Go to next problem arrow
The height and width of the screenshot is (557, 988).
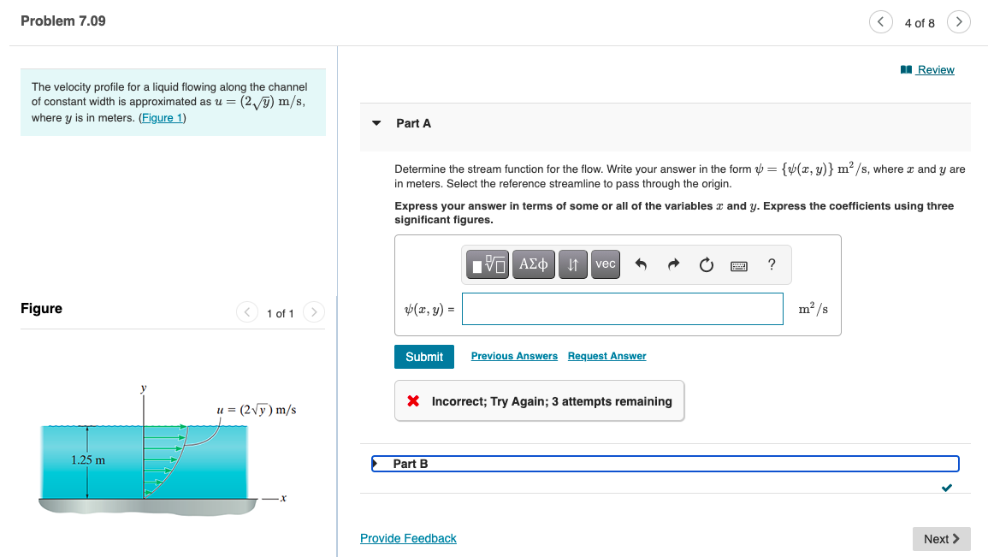958,22
